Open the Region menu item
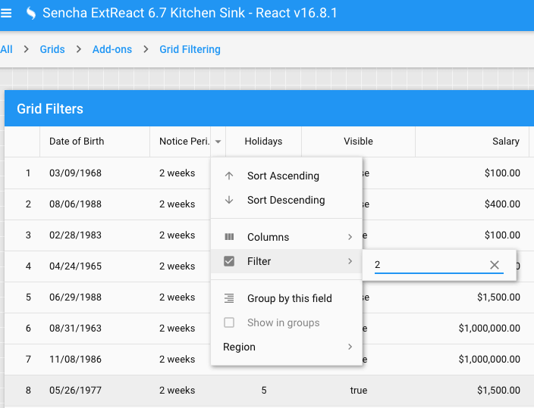534x408 pixels. click(286, 347)
